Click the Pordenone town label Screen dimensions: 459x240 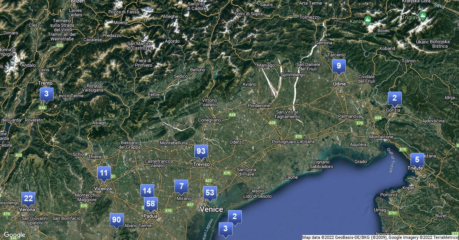point(259,106)
